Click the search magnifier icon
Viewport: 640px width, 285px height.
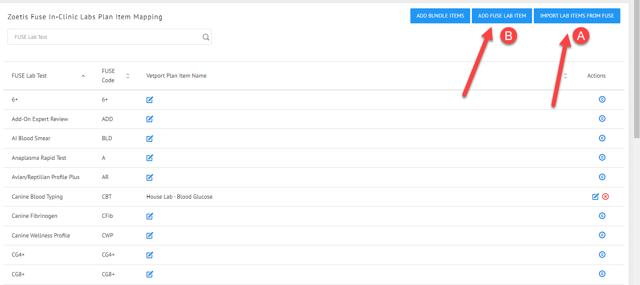click(x=206, y=37)
